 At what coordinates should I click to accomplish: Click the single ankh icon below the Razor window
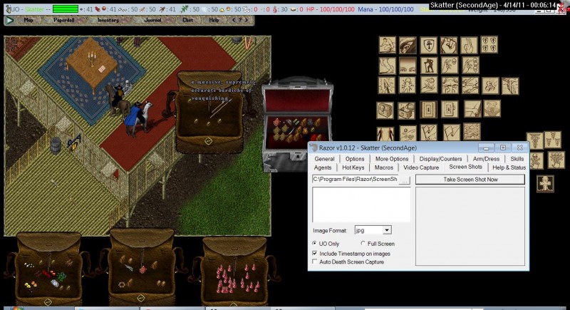(x=546, y=182)
